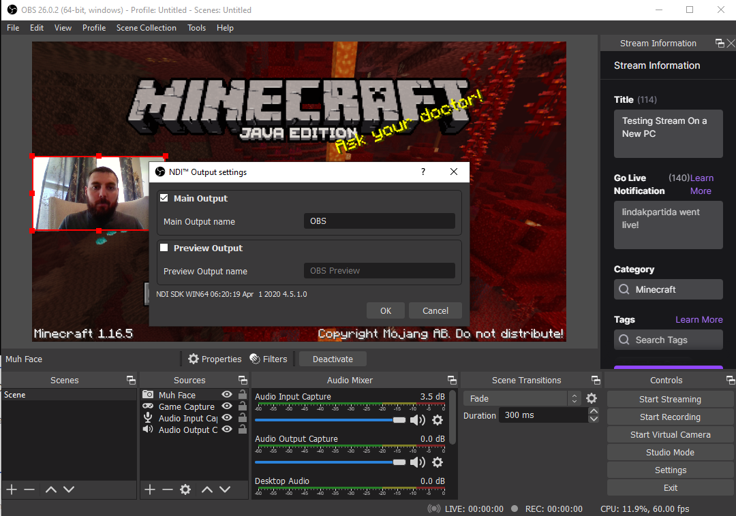
Task: Open the Fade transition dropdown
Action: point(521,398)
